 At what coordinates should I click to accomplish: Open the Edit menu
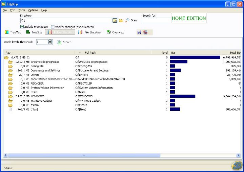coord(13,10)
